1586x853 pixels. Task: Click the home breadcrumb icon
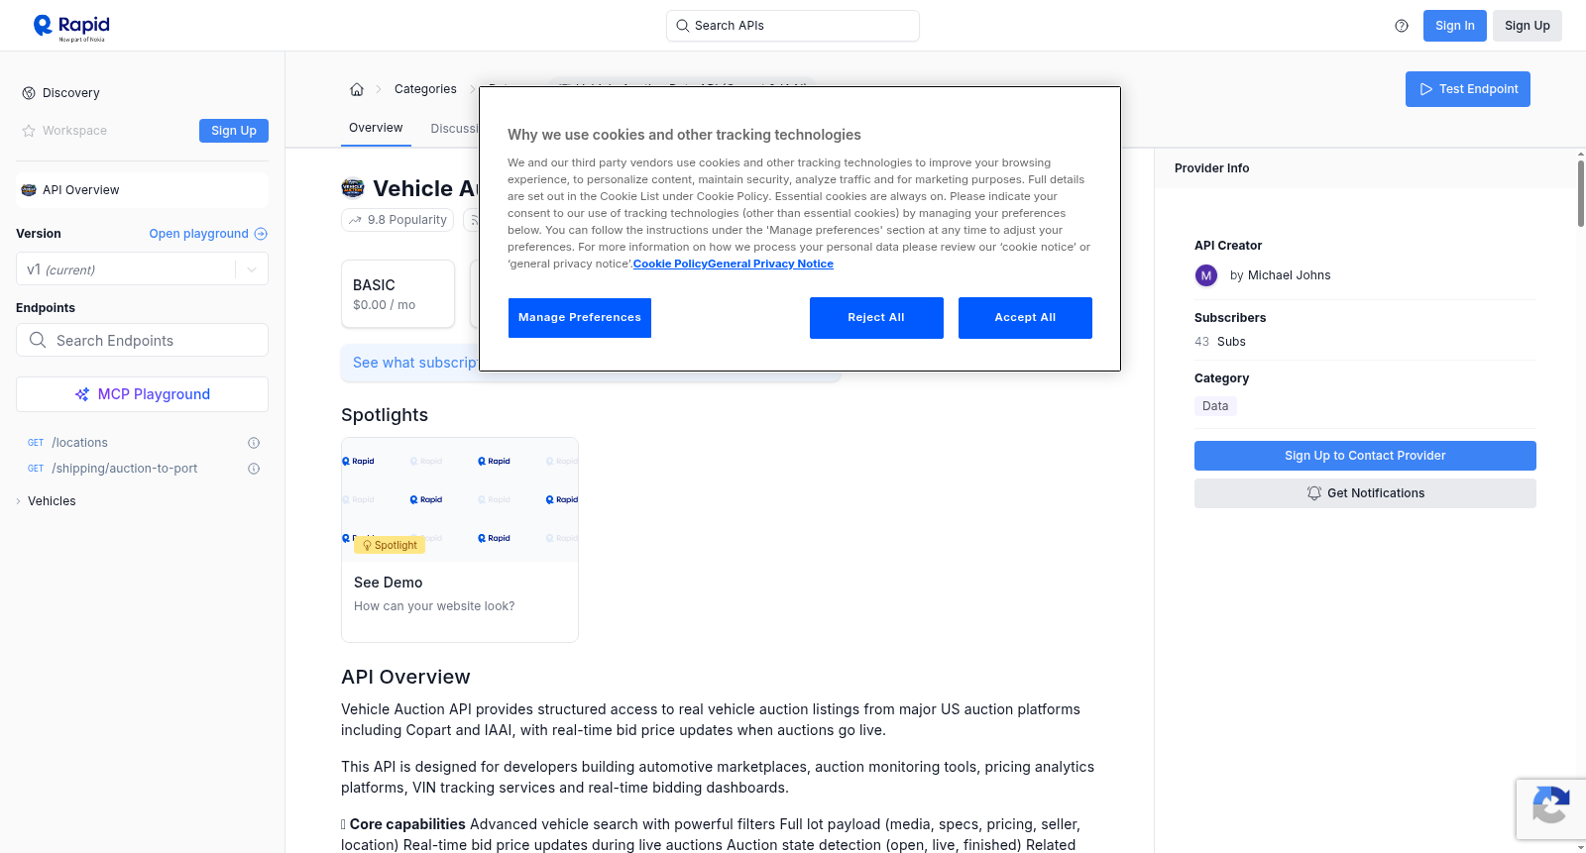click(357, 89)
